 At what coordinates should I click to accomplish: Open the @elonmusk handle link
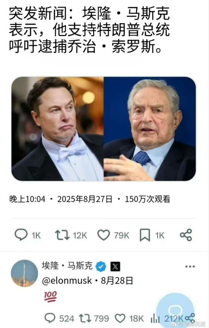coord(67,281)
